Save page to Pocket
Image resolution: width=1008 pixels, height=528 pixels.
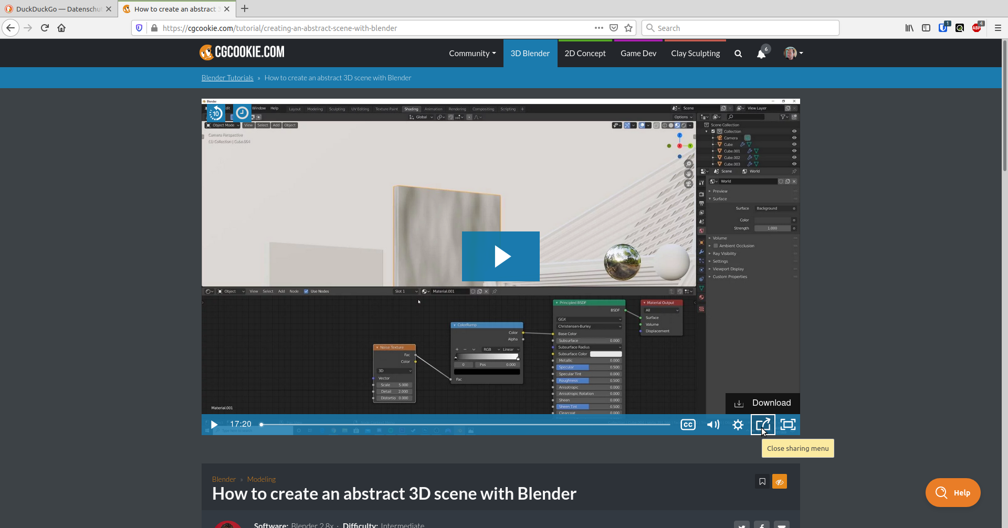(x=614, y=28)
